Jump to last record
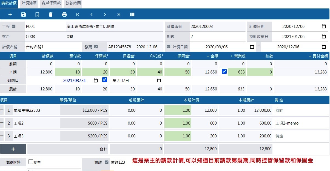 119,14
